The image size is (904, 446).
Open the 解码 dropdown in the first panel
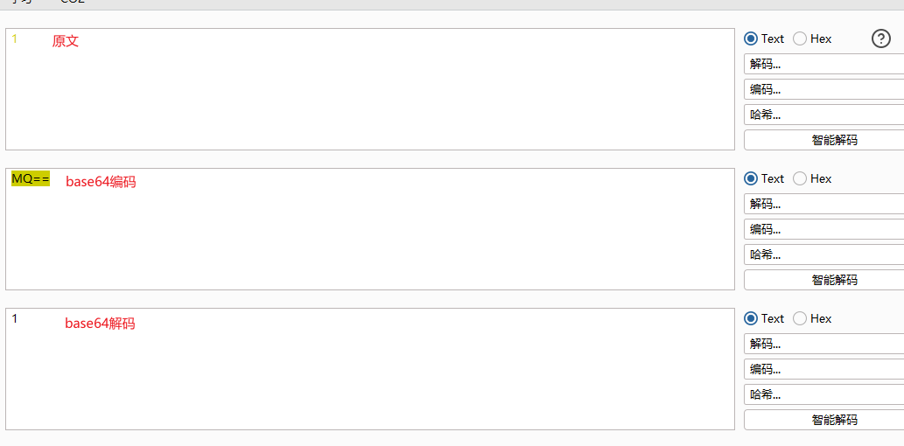(823, 64)
